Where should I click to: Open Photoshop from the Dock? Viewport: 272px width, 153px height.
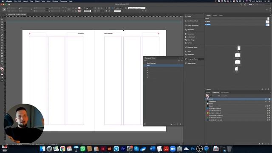193,149
